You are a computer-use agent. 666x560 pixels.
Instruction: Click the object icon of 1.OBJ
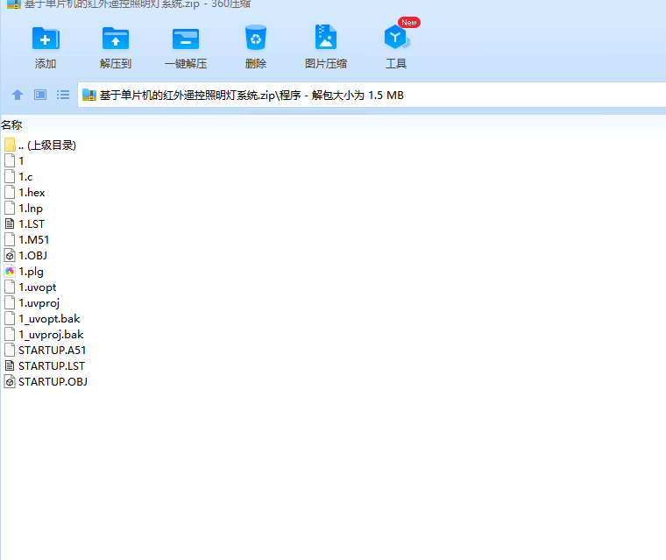point(10,255)
